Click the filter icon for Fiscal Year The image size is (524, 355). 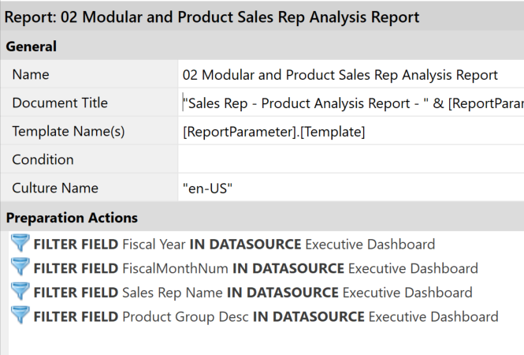(x=21, y=244)
